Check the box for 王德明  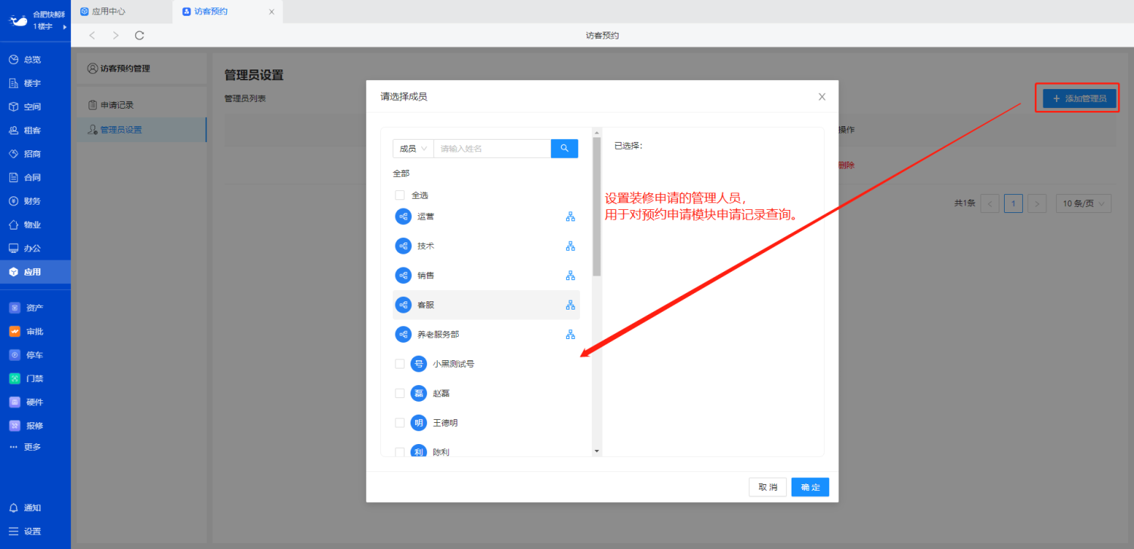click(x=400, y=423)
